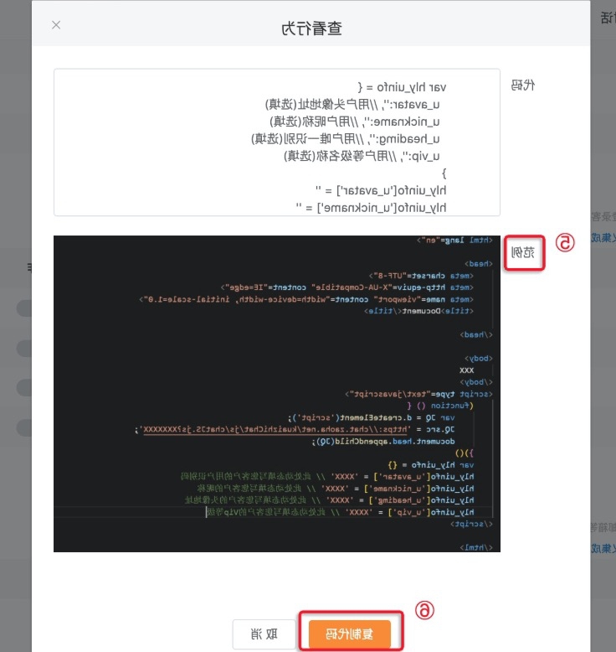Click the 范例 field label

[522, 252]
